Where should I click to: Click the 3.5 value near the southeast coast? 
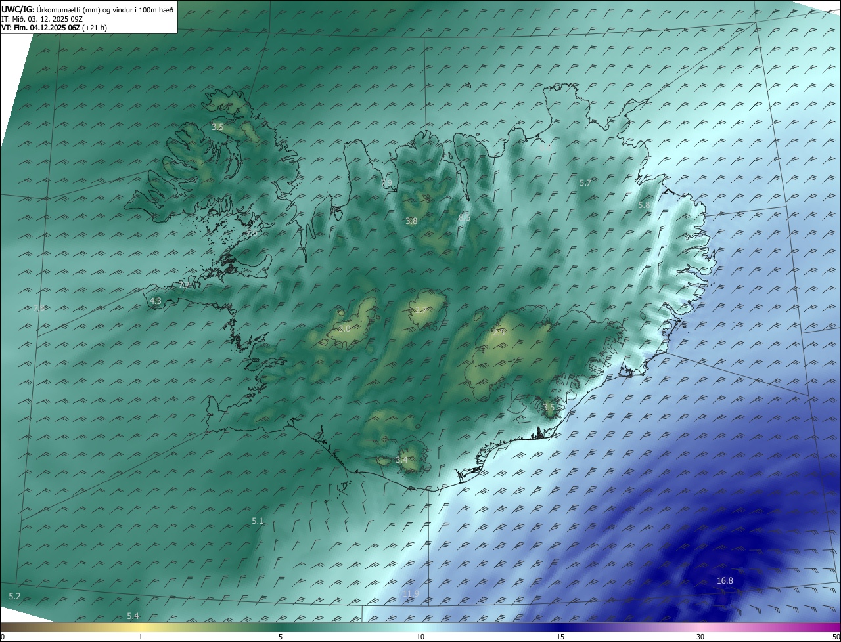pos(549,408)
